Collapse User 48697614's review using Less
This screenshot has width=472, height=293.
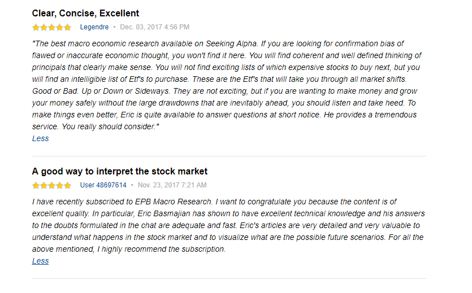[x=40, y=261]
